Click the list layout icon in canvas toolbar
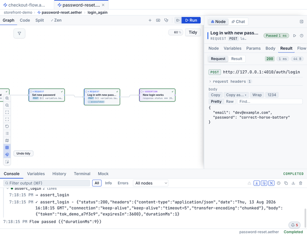307x235 pixels. pyautogui.click(x=7, y=133)
